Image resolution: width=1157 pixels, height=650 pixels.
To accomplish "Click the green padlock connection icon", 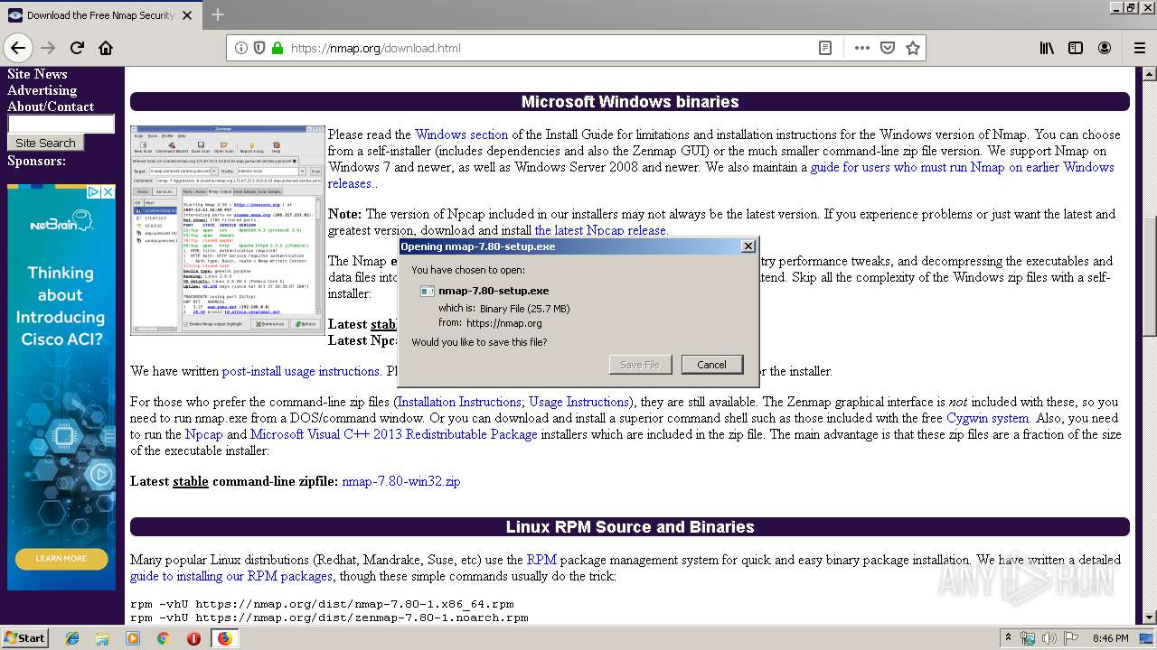I will coord(277,48).
